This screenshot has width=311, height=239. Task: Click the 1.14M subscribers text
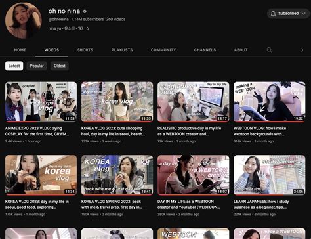[x=87, y=19]
